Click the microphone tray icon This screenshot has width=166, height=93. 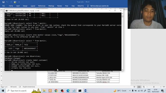(133, 91)
